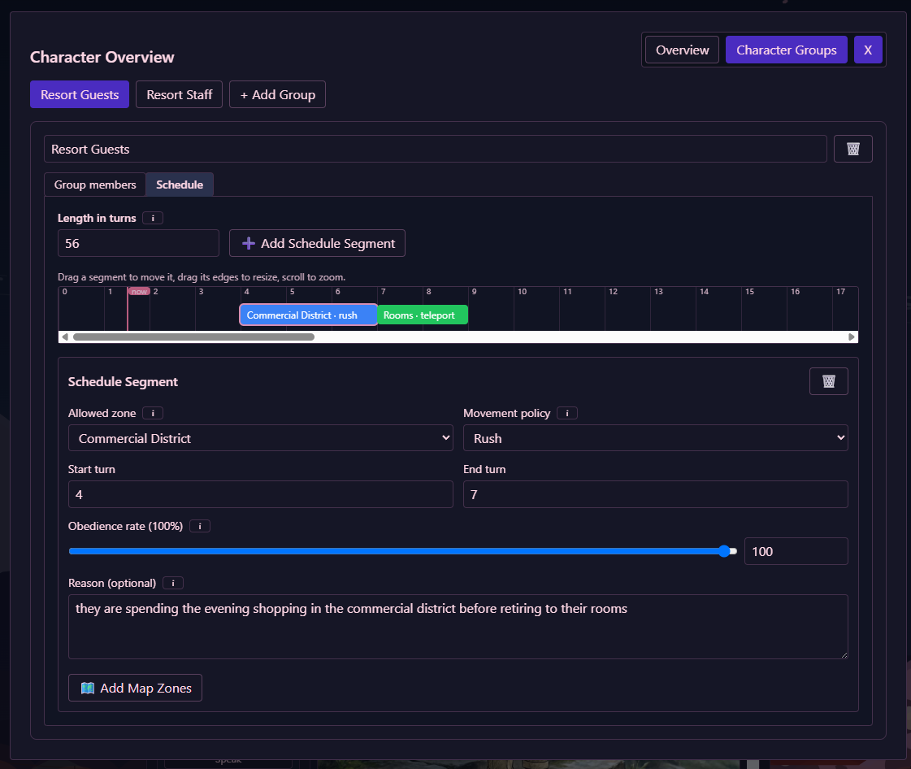Open info tip for Obedience rate
The height and width of the screenshot is (769, 911).
200,526
